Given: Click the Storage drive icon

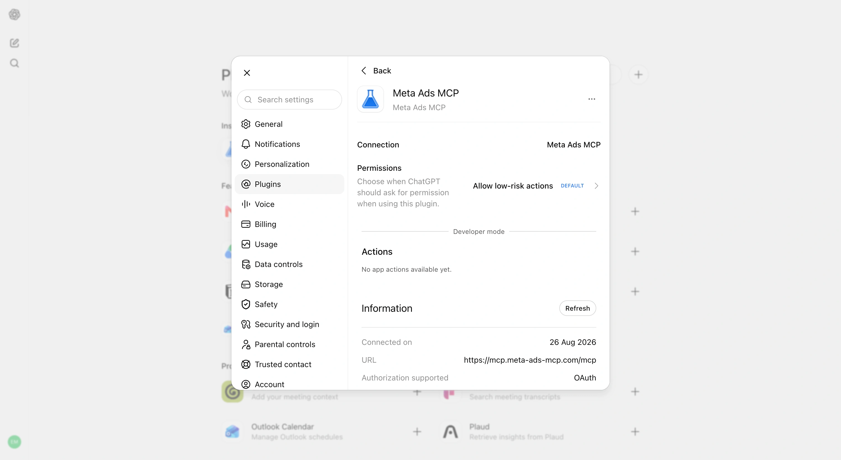Looking at the screenshot, I should [246, 284].
